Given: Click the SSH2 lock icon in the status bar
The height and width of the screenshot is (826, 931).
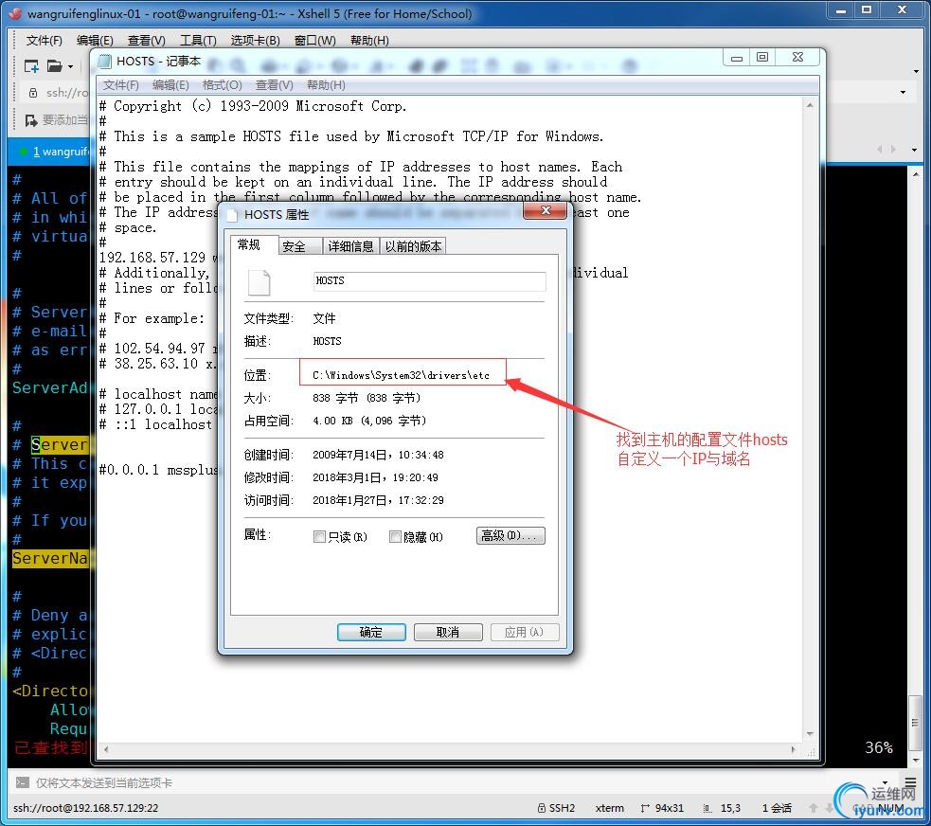Looking at the screenshot, I should click(x=541, y=808).
